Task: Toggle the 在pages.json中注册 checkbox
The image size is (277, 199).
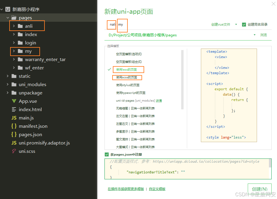Action: (107, 154)
